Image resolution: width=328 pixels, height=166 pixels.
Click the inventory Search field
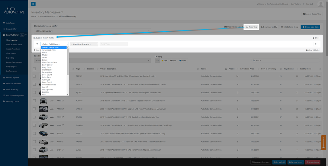286,60
